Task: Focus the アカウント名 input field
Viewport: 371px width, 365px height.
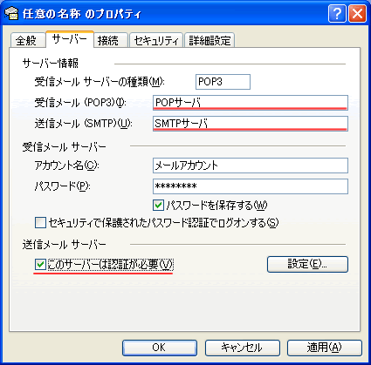Action: pyautogui.click(x=251, y=166)
